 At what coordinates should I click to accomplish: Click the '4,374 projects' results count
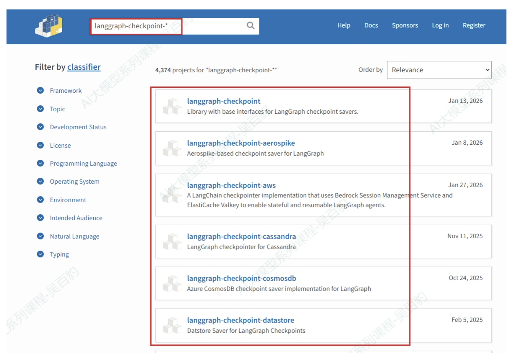[216, 70]
